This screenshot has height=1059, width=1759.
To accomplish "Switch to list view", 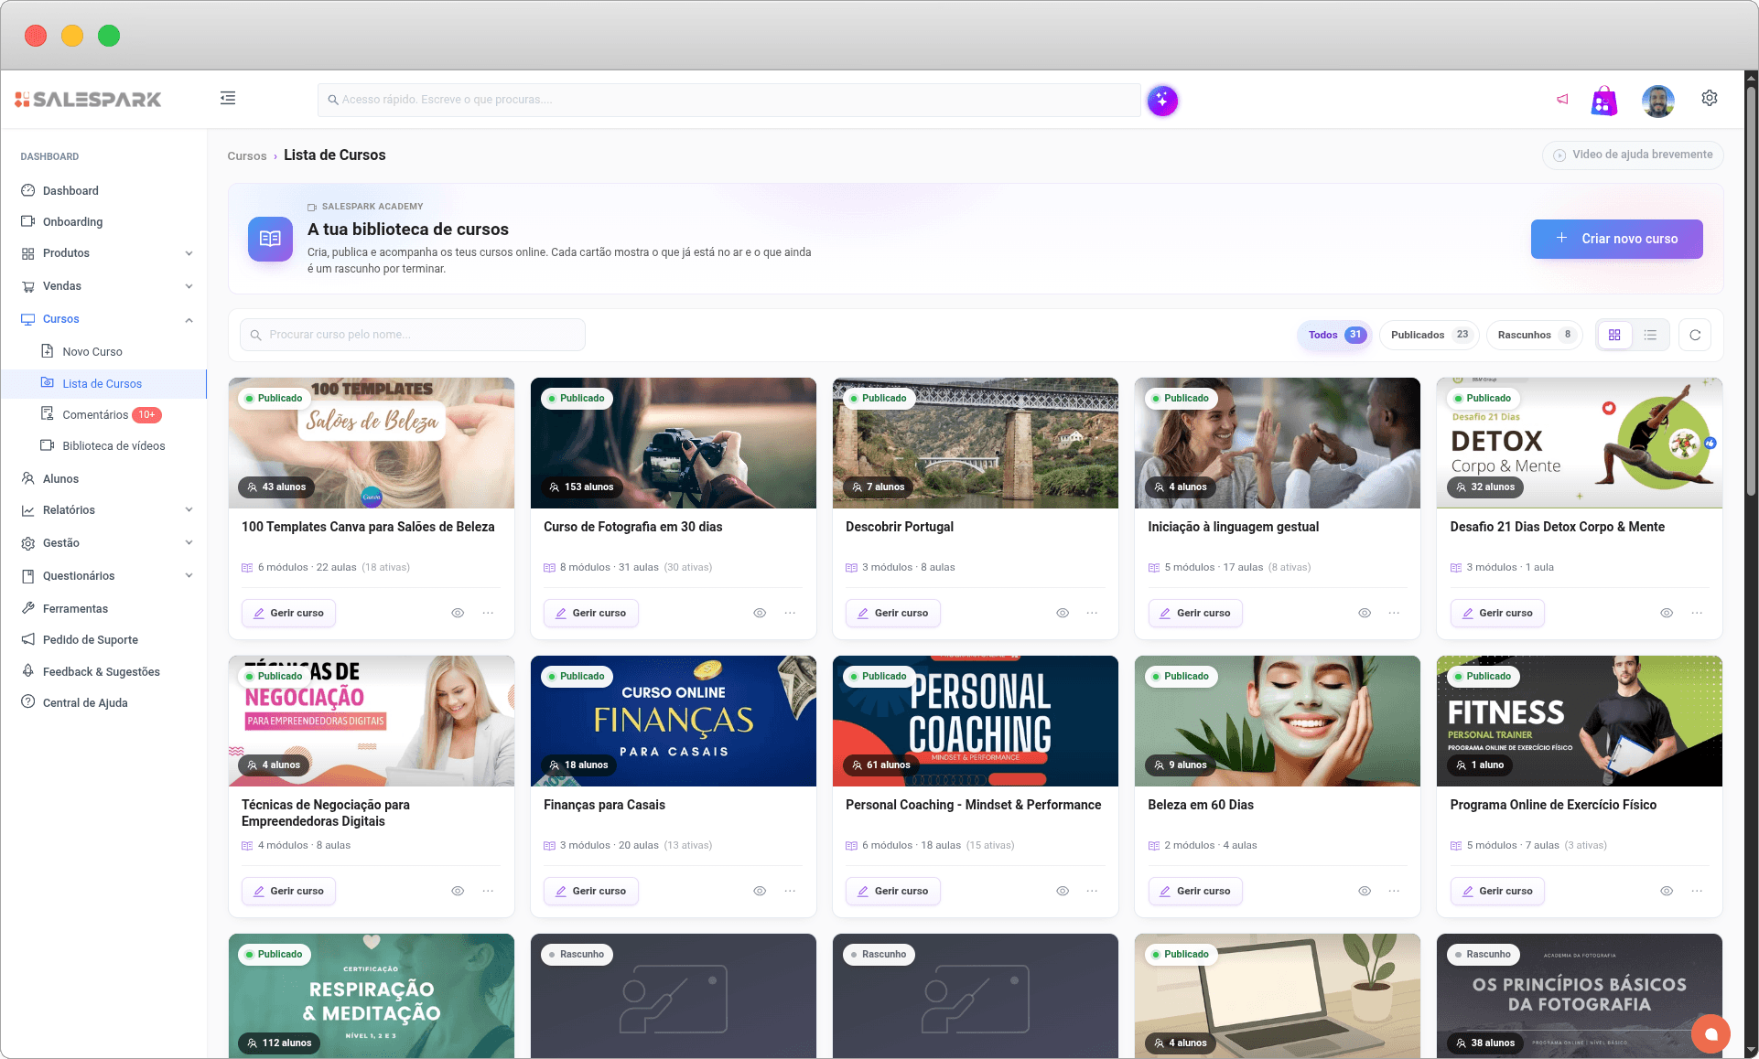I will pos(1650,335).
